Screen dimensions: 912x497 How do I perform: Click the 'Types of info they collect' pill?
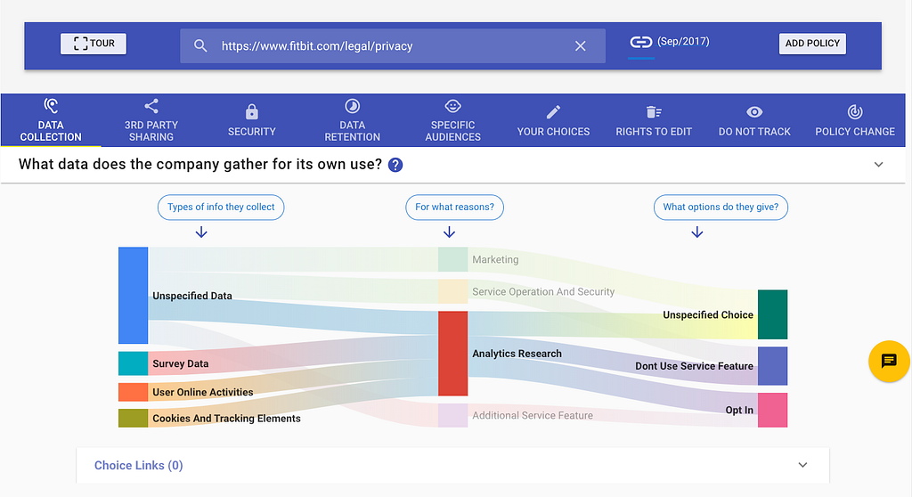click(x=222, y=208)
